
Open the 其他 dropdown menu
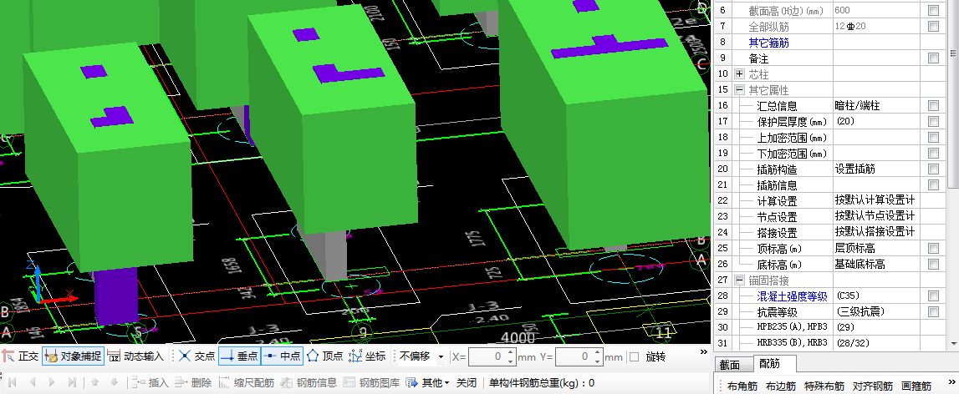(x=427, y=383)
